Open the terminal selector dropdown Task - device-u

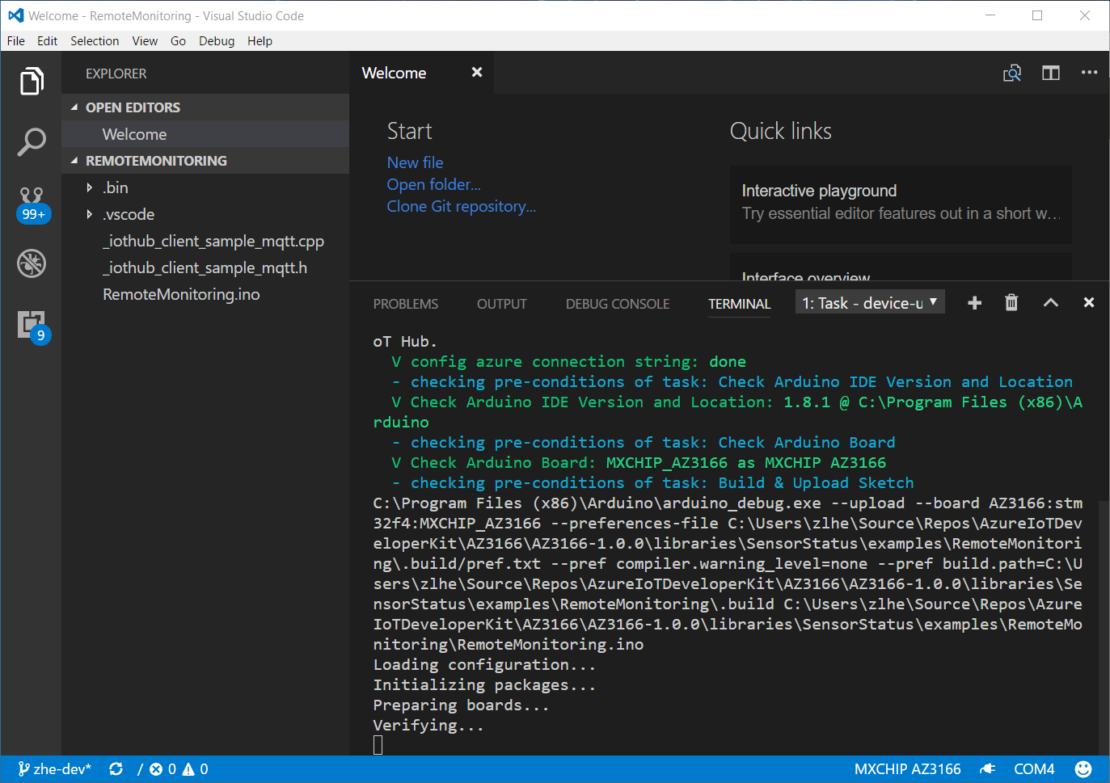(870, 303)
